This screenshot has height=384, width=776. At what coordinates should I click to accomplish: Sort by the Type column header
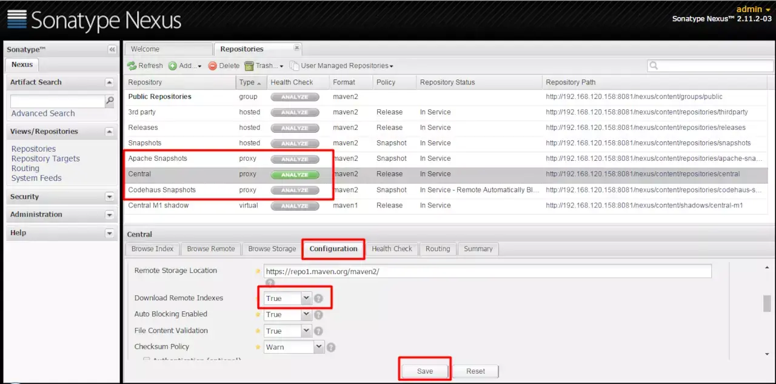251,83
